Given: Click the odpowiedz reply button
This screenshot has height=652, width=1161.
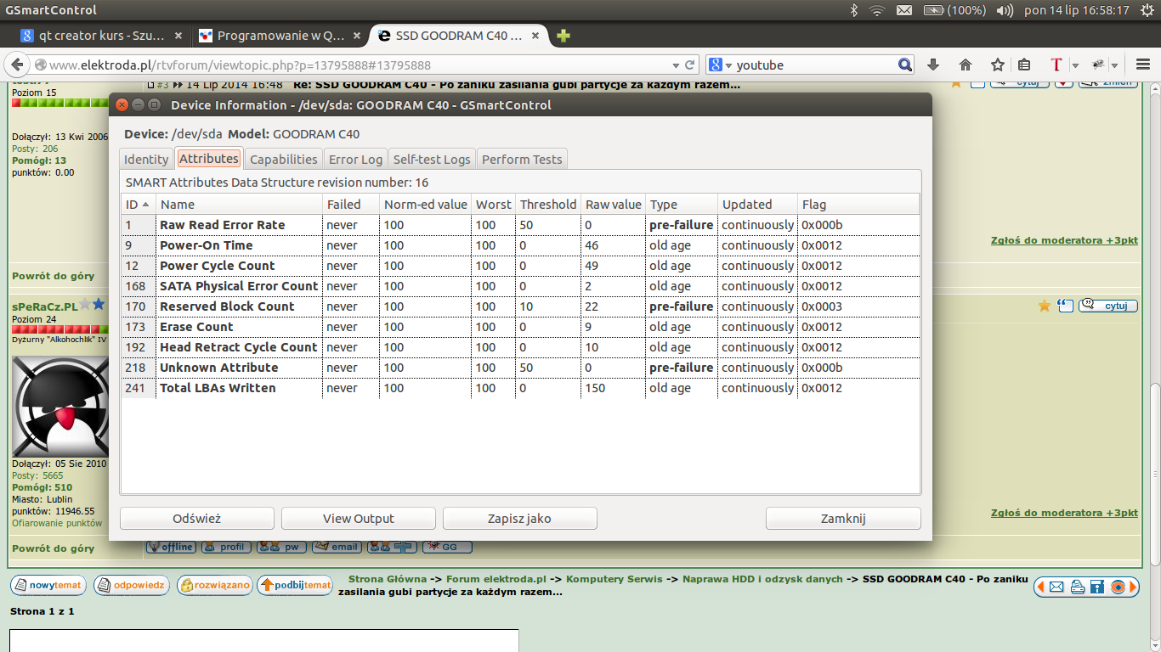Looking at the screenshot, I should click(x=131, y=585).
